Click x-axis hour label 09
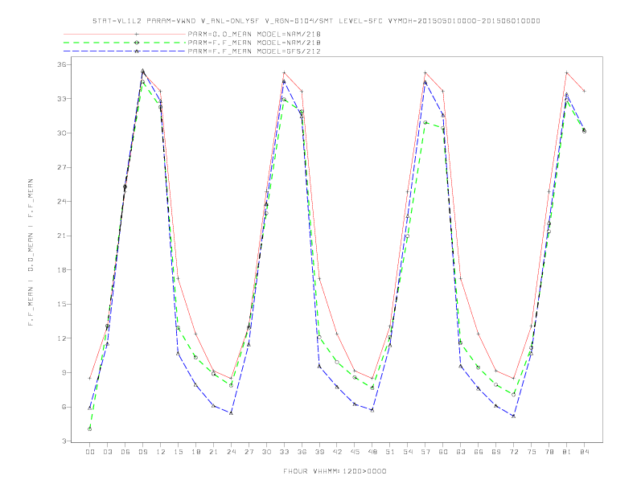 142,452
